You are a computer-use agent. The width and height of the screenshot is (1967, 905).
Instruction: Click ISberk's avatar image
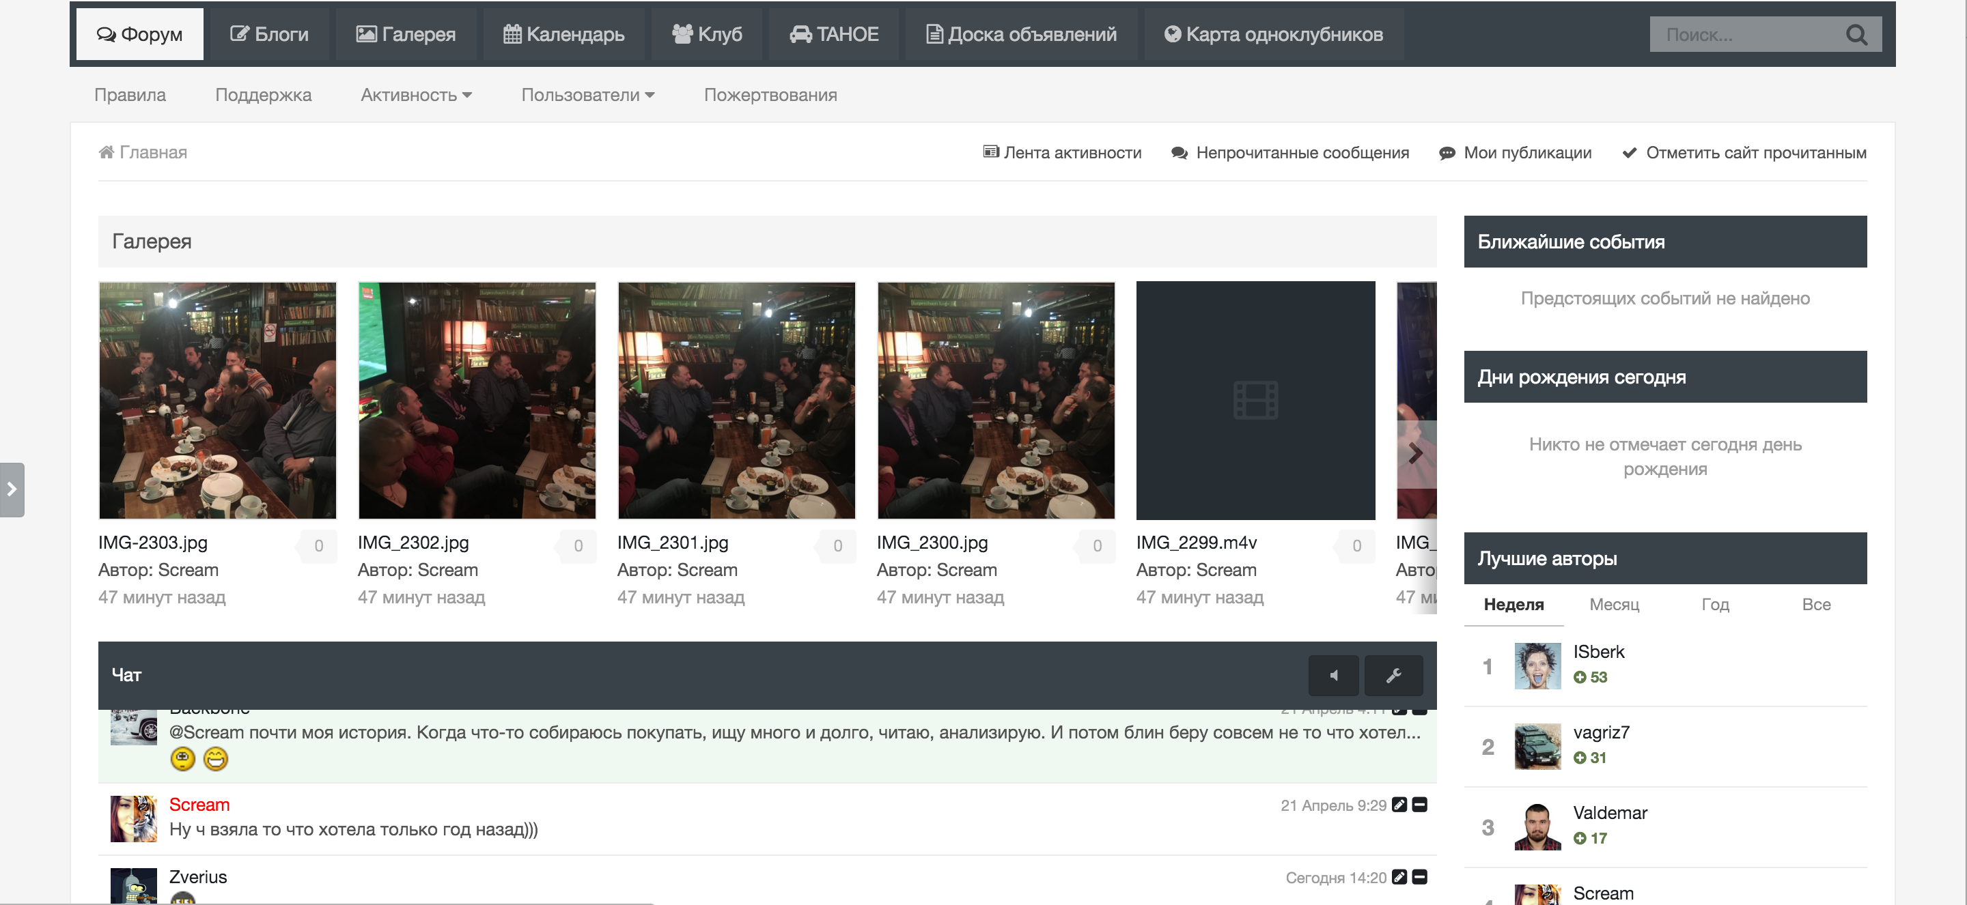click(x=1538, y=666)
